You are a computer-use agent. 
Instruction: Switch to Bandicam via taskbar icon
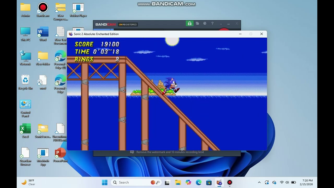click(x=230, y=182)
